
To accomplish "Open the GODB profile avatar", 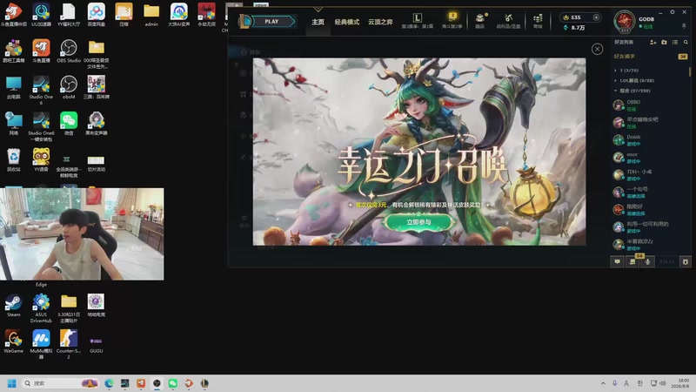I will (x=624, y=21).
